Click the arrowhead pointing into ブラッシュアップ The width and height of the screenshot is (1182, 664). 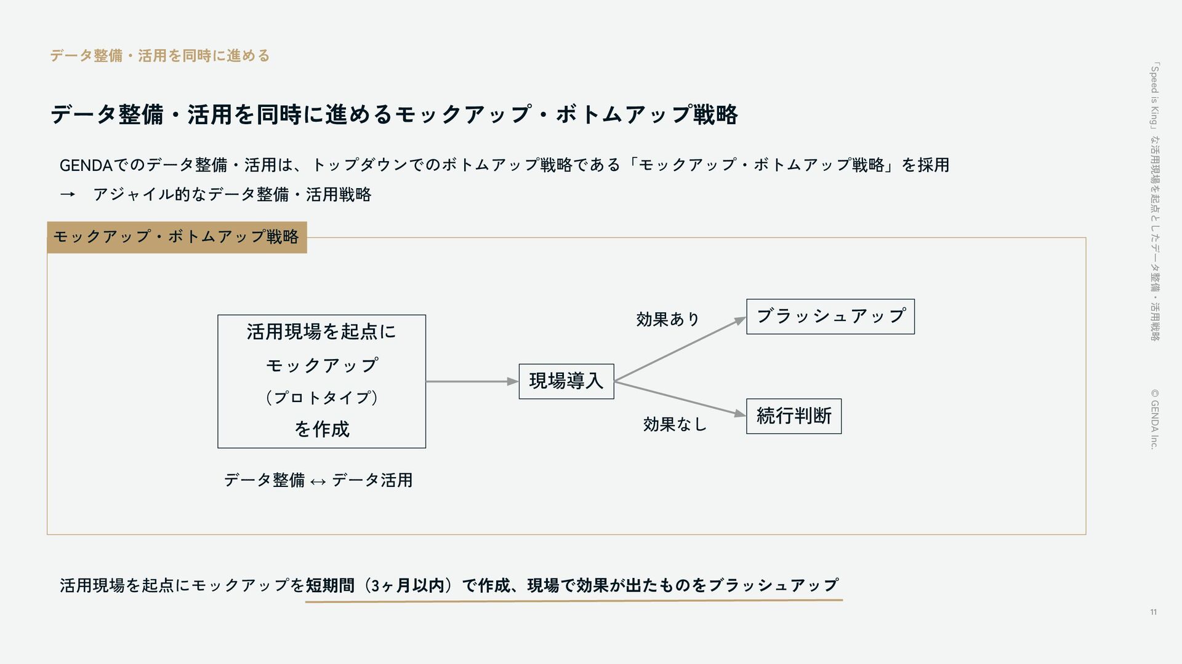[x=740, y=320]
